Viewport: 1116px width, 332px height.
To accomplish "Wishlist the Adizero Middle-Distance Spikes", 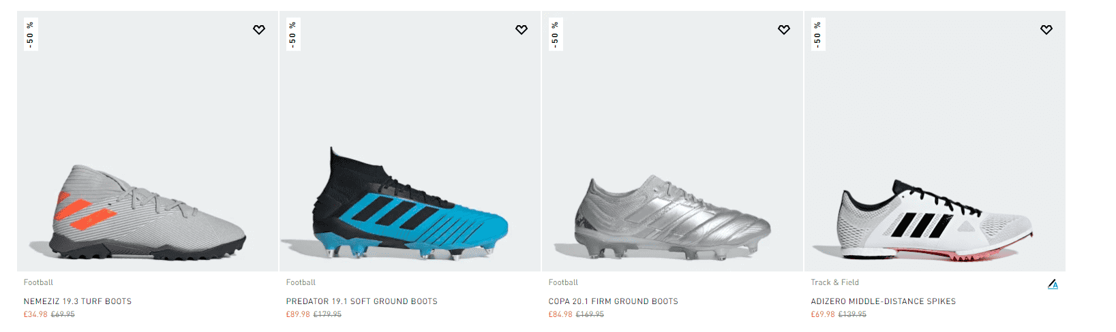I will 1046,30.
